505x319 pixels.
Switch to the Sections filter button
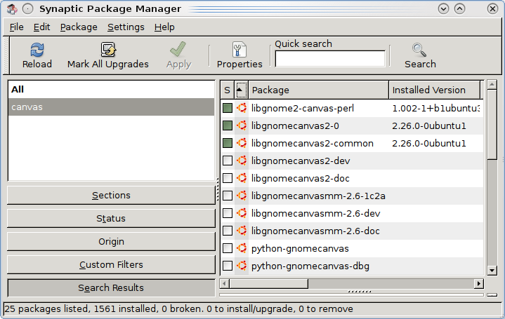(111, 196)
